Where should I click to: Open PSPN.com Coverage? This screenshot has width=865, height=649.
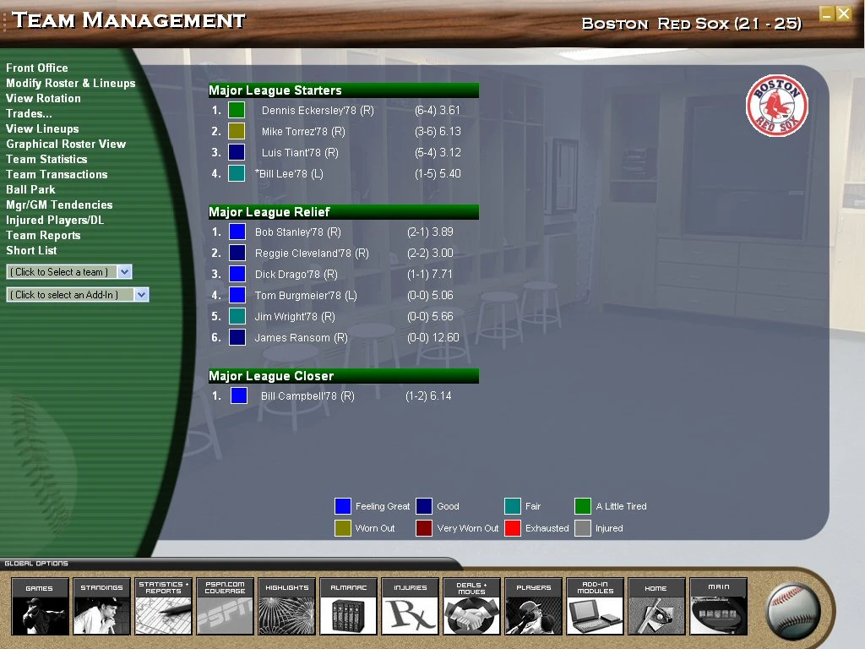[x=225, y=606]
